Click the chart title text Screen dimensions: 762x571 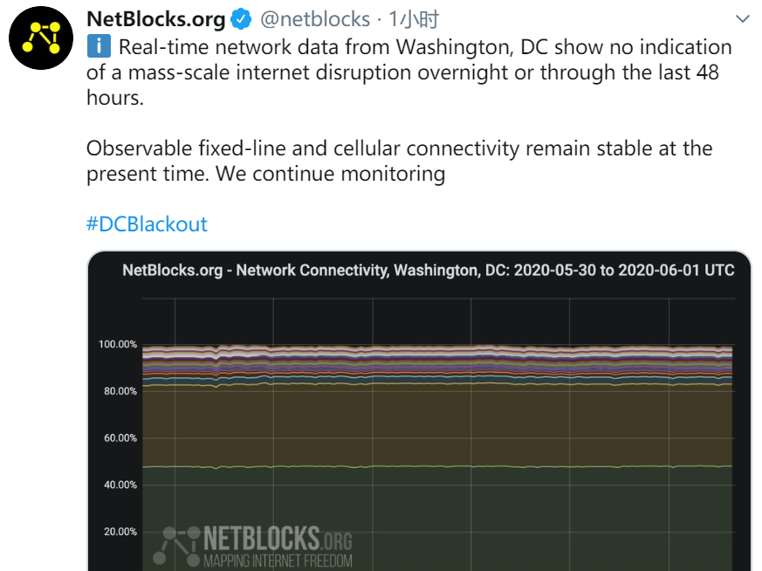click(x=429, y=270)
